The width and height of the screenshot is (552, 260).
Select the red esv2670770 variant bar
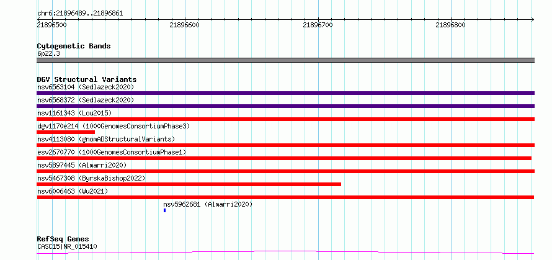click(x=284, y=158)
